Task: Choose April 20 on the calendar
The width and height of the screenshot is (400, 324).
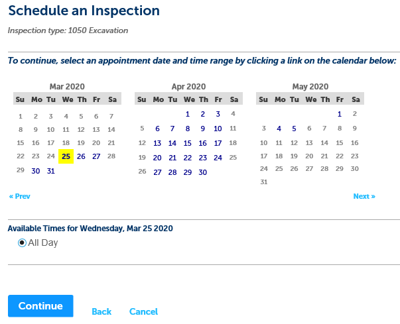Action: [157, 158]
